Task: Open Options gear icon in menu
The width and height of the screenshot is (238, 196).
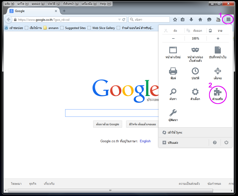Action: click(195, 92)
